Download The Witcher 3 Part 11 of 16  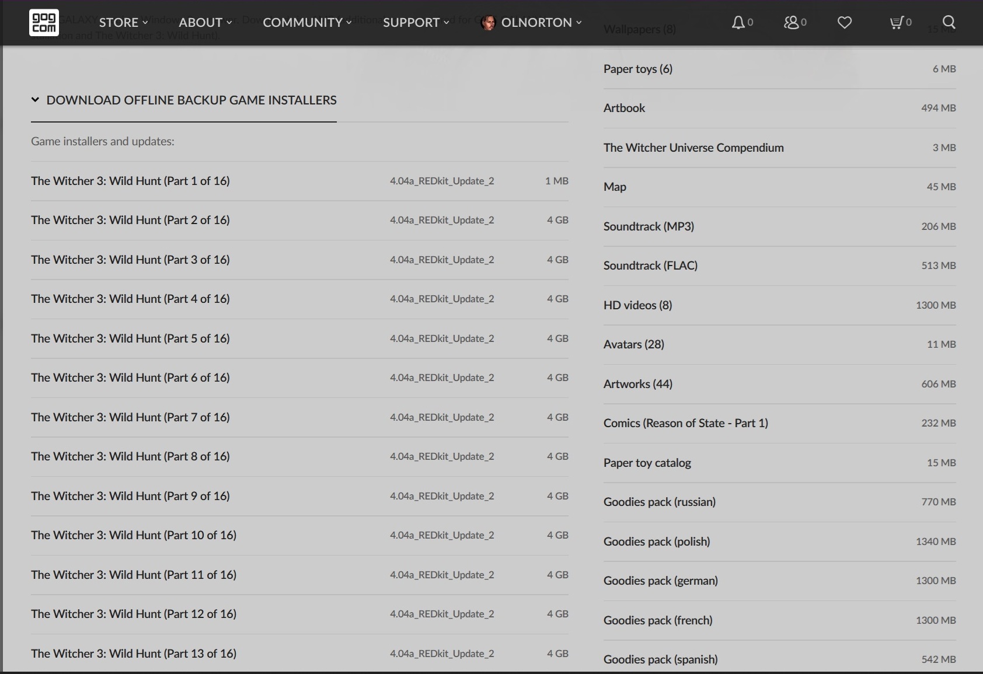click(299, 575)
